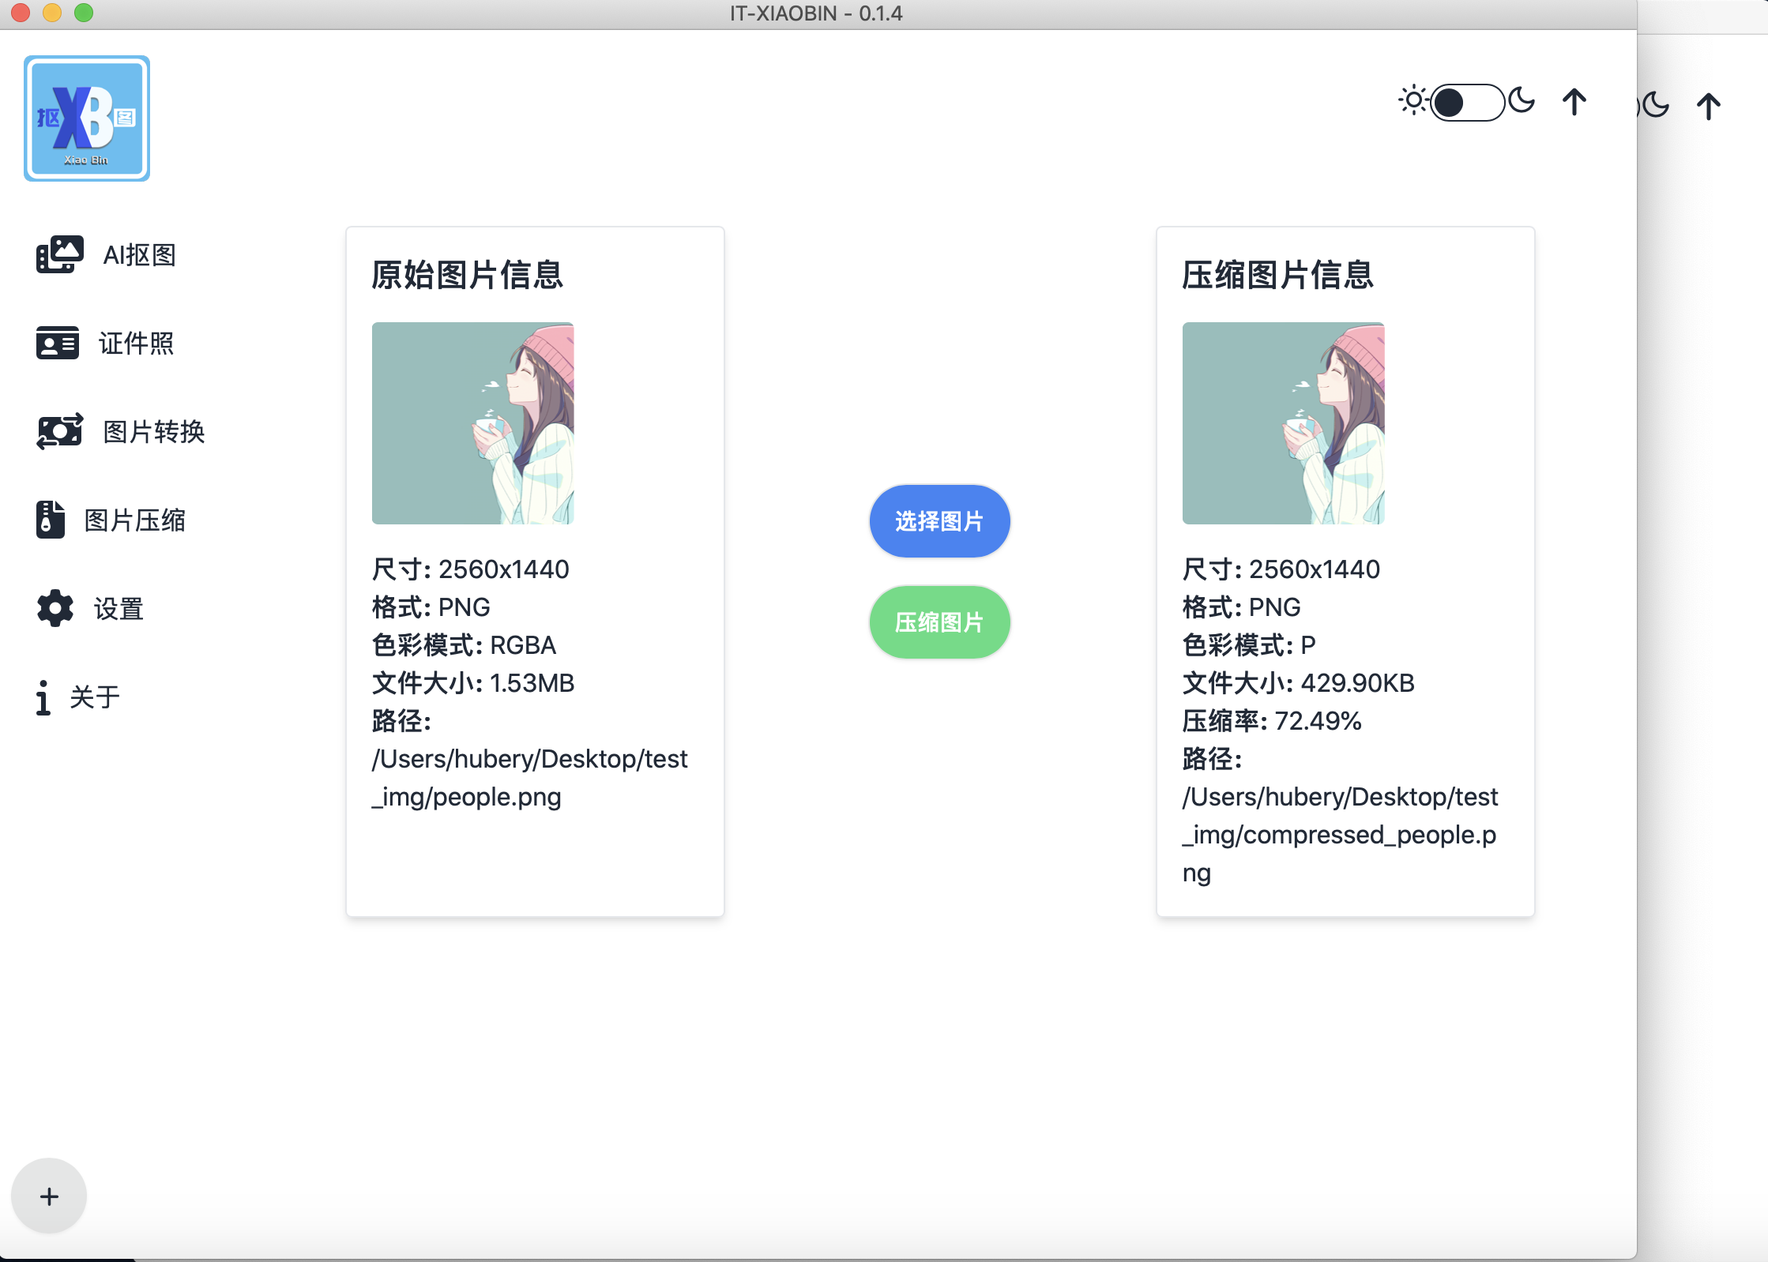1768x1262 pixels.
Task: Click the 图片转换 convert icon
Action: tap(59, 431)
